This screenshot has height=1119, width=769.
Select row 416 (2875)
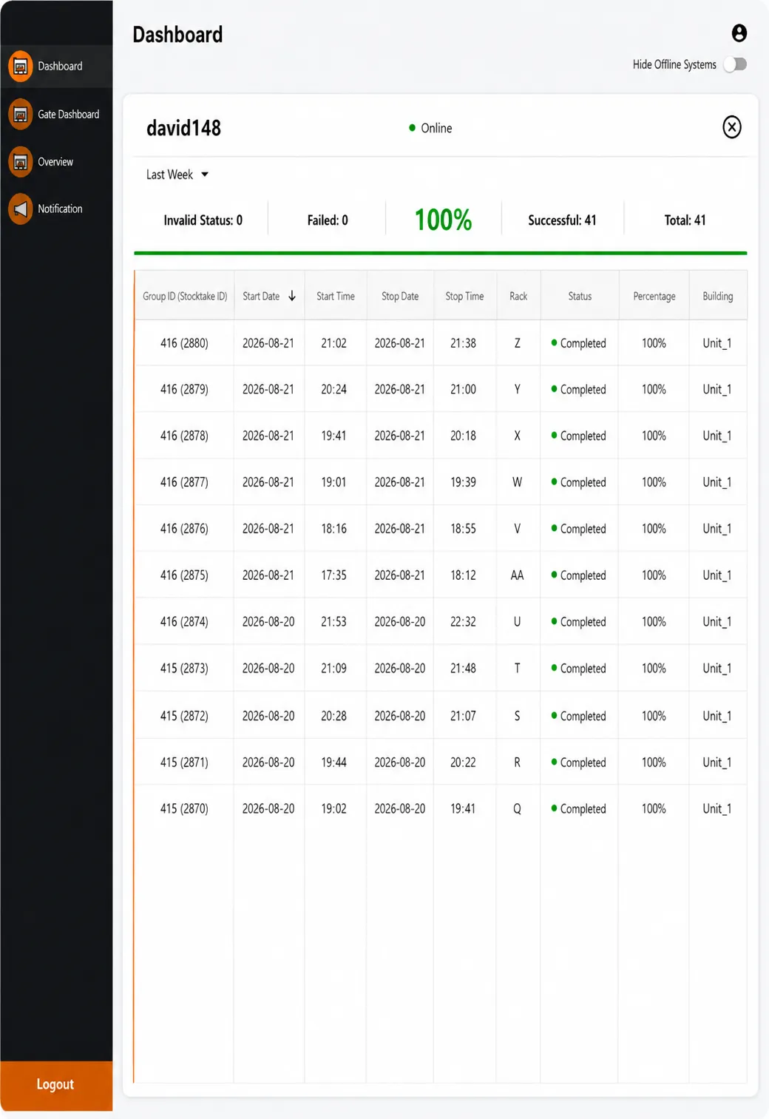point(441,575)
